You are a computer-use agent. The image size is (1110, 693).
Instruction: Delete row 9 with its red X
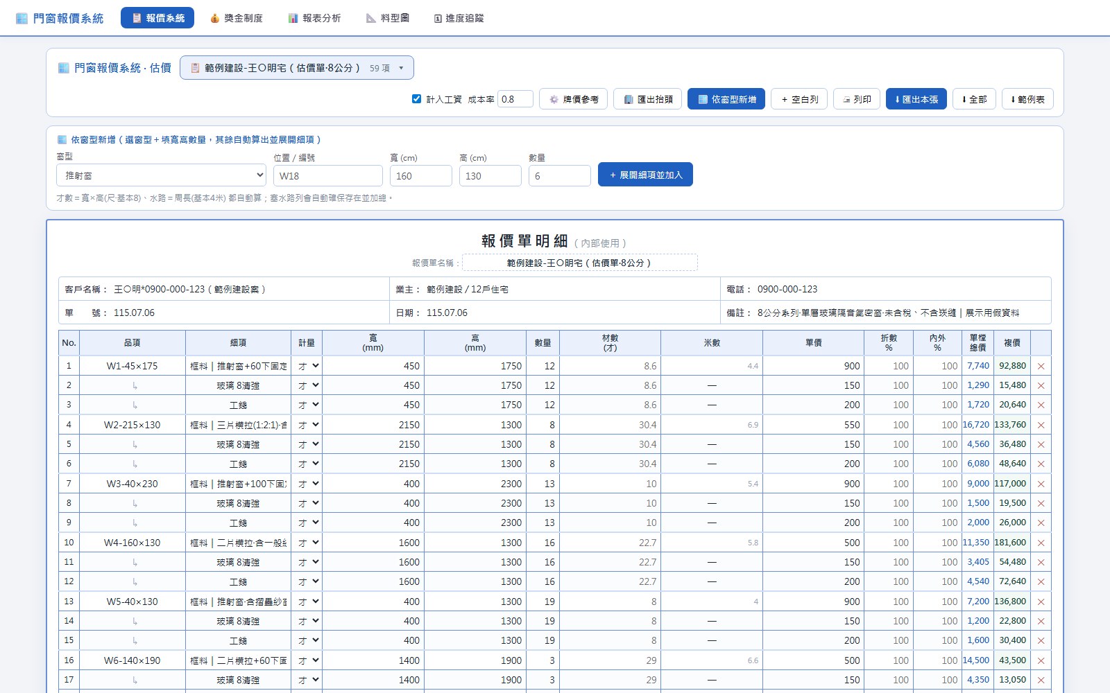pyautogui.click(x=1041, y=523)
